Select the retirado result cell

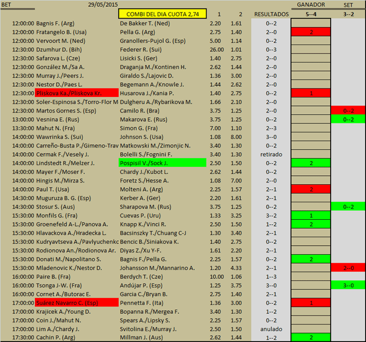(271, 154)
